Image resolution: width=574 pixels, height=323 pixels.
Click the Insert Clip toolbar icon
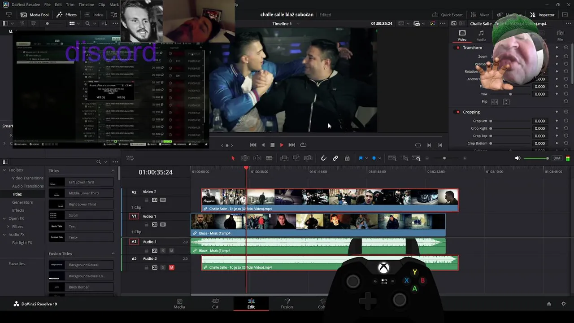pos(284,158)
